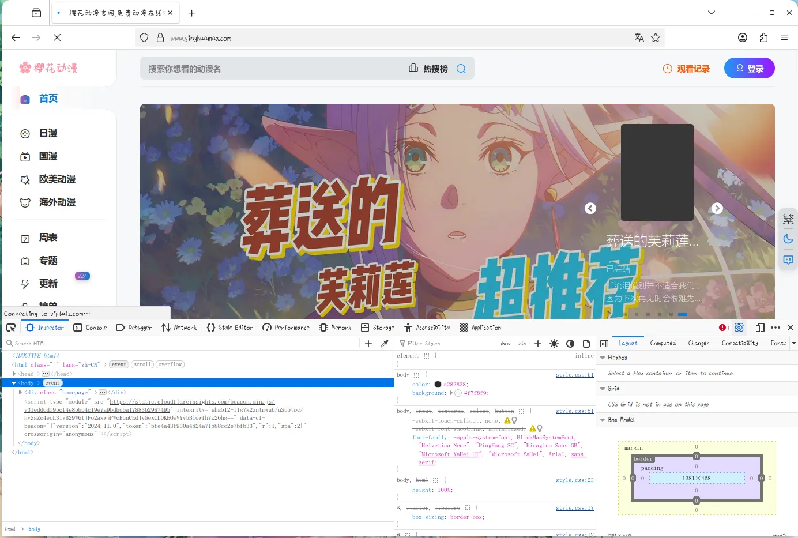The height and width of the screenshot is (538, 798).
Task: Open the devtools three-dots customize menu
Action: (776, 328)
